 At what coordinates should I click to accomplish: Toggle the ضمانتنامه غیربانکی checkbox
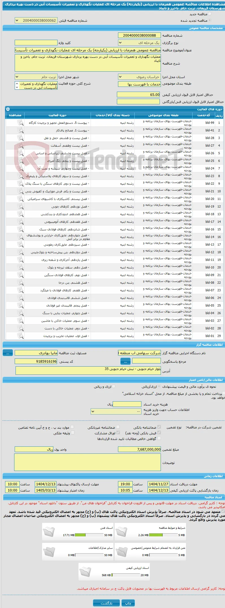point(118,427)
